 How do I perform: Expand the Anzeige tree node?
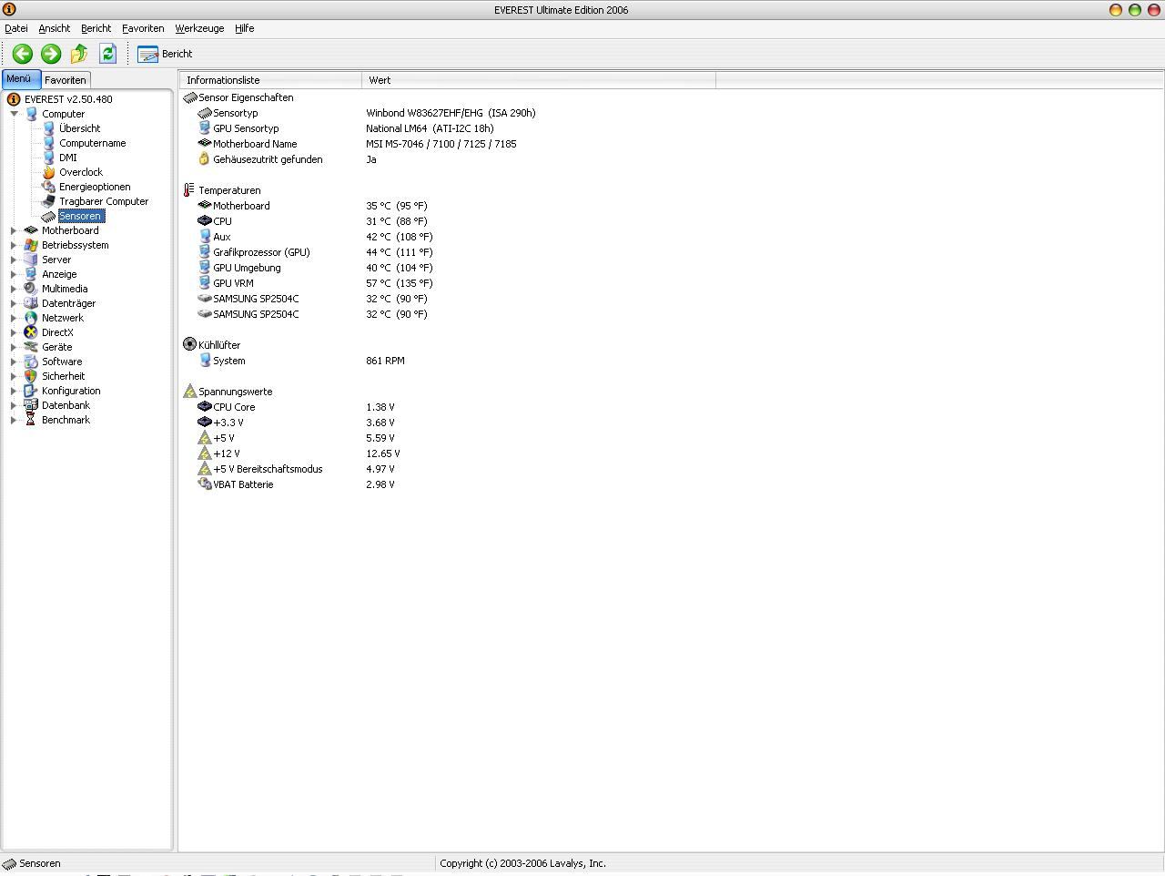[x=14, y=274]
